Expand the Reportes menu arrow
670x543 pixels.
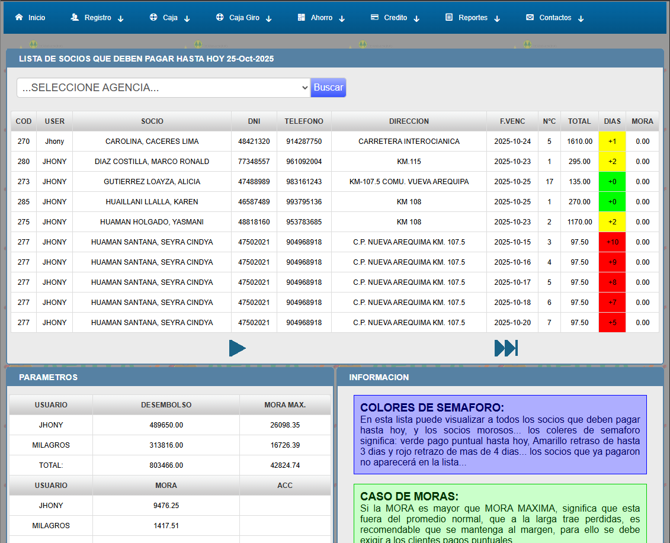[497, 18]
